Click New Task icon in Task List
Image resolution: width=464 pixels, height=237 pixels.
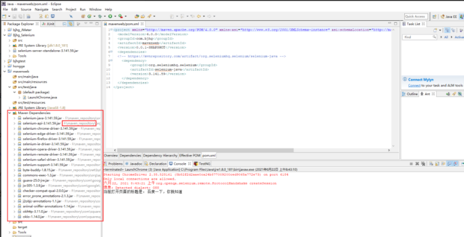point(435,31)
